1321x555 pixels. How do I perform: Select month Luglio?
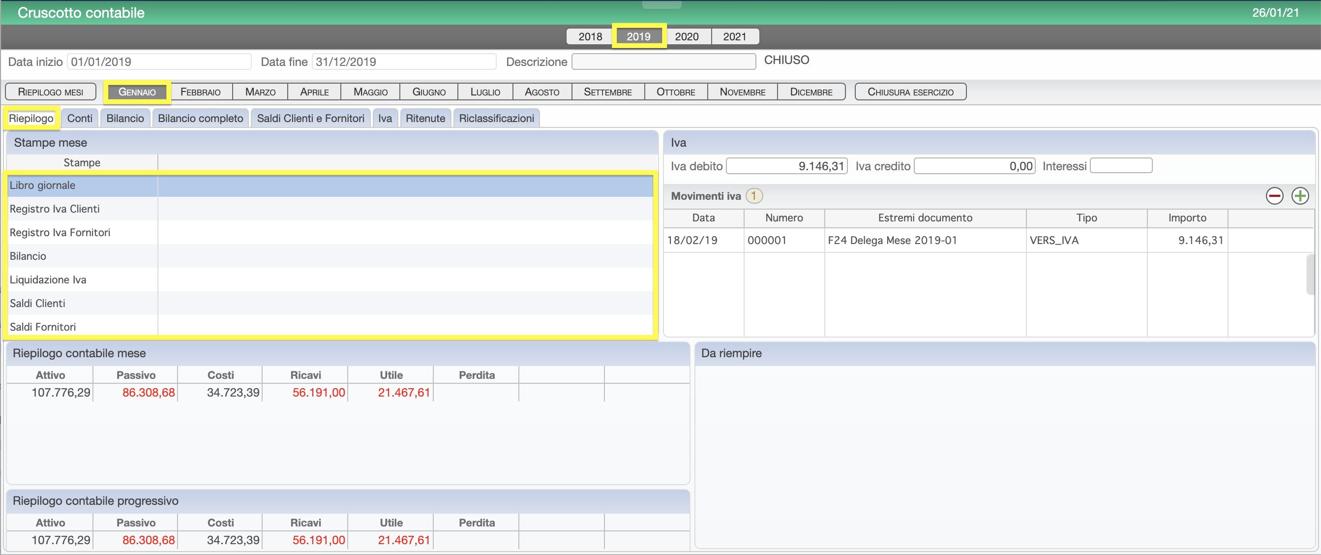485,92
